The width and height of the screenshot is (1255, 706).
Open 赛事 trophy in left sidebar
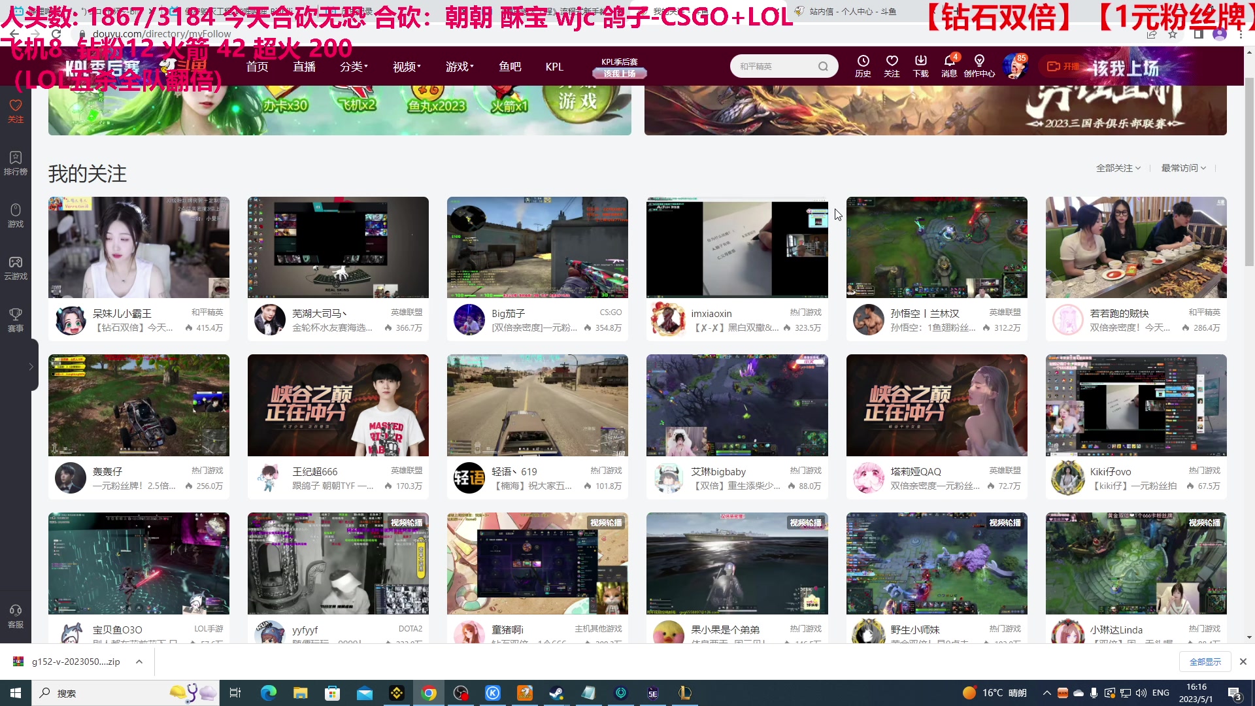click(x=16, y=320)
